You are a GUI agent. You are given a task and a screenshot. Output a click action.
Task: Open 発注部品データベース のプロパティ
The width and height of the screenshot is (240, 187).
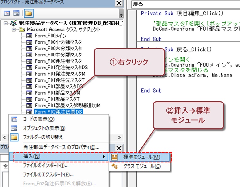[61, 147]
